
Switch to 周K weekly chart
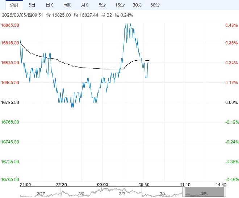tap(67, 5)
